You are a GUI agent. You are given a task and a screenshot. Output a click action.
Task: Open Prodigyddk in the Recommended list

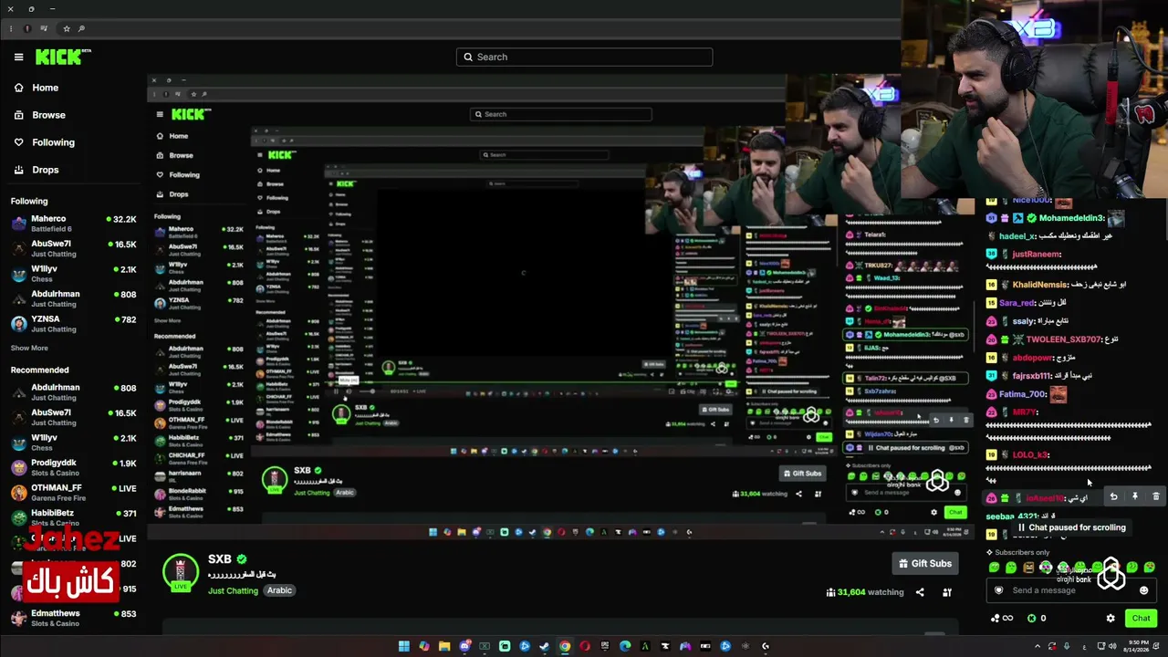click(73, 467)
